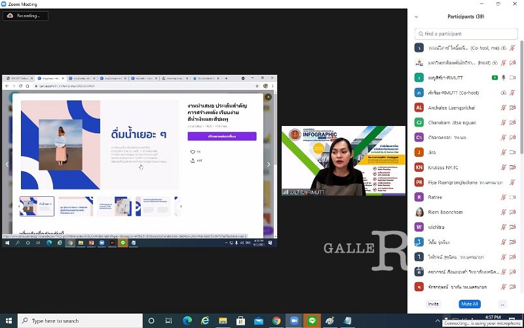Click the Recording indicator in Zoom
This screenshot has height=328, width=524.
click(26, 16)
